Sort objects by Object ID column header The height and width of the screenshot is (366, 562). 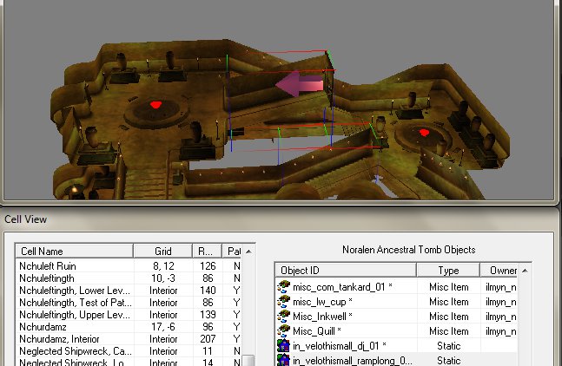(x=349, y=270)
